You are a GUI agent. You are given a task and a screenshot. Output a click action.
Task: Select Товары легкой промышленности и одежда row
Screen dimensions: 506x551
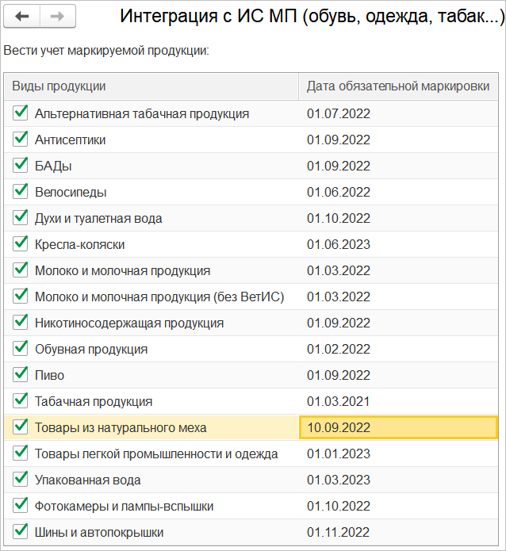(x=156, y=453)
